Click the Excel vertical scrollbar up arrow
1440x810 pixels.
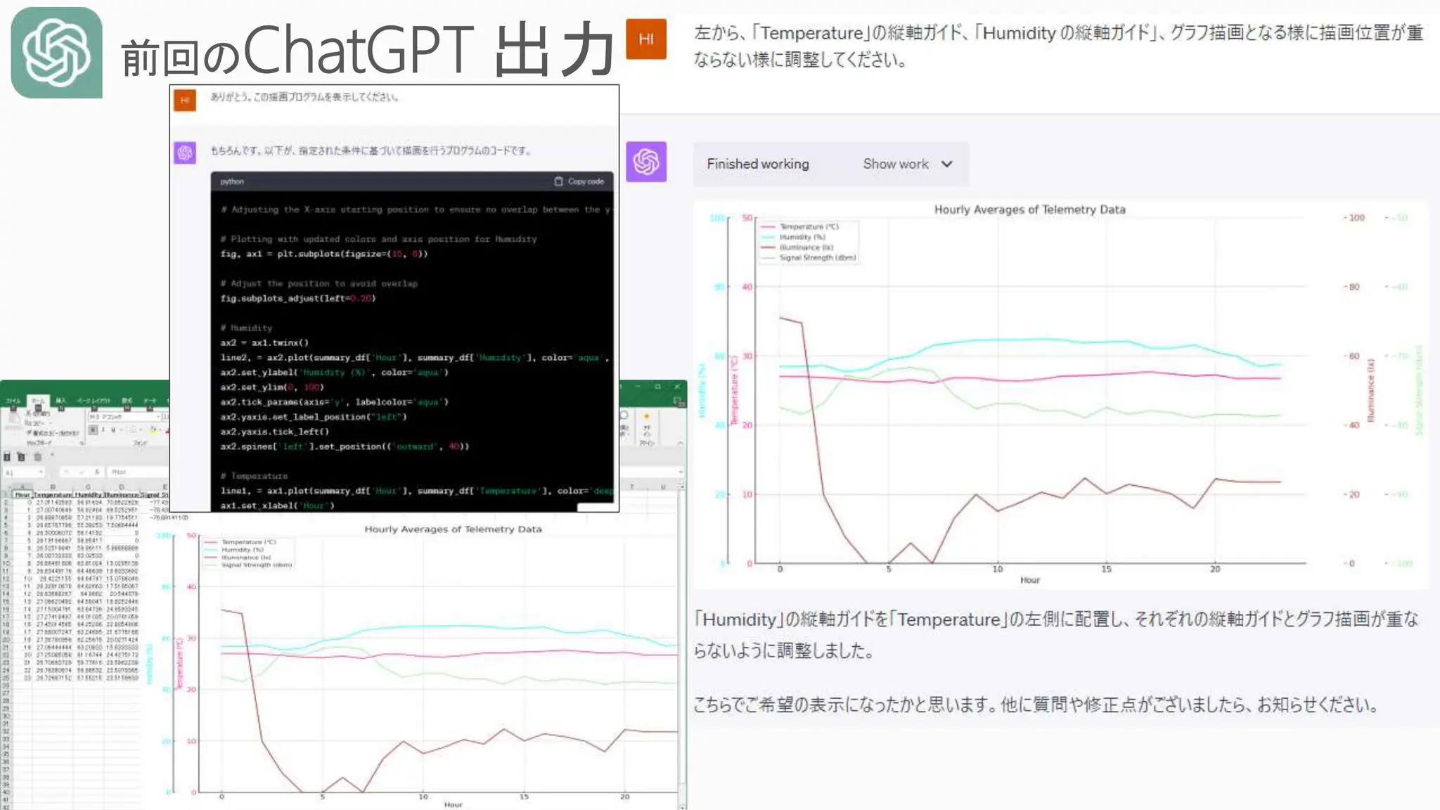682,487
